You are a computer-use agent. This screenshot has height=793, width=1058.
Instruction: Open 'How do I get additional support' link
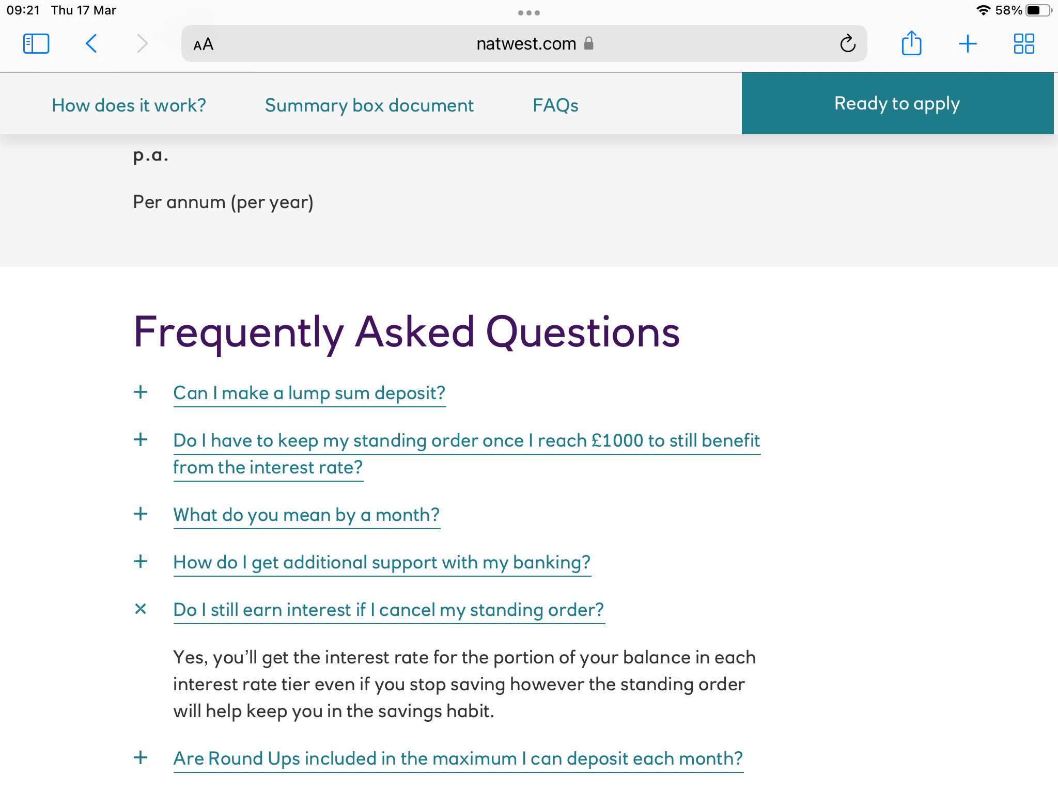[382, 563]
